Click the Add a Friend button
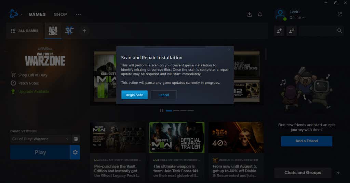The height and width of the screenshot is (183, 350). click(307, 141)
